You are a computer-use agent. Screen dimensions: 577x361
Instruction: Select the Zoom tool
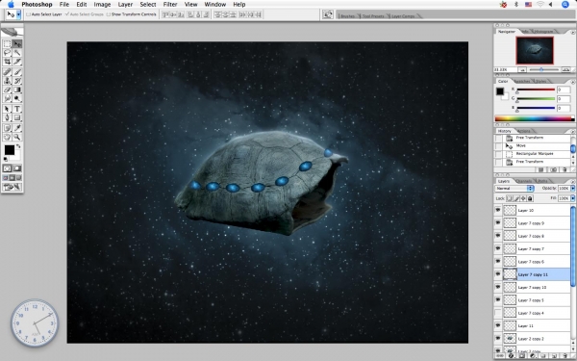[17, 137]
